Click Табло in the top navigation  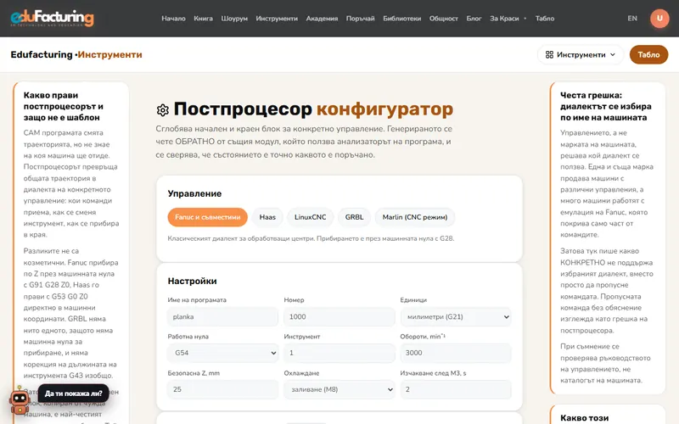(545, 18)
